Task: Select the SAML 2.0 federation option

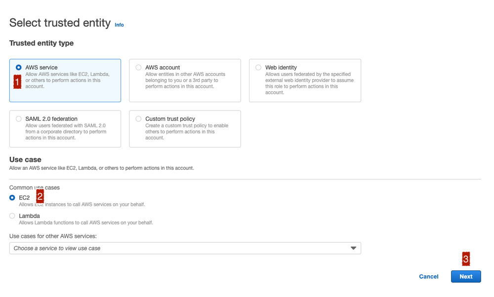Action: coord(18,119)
